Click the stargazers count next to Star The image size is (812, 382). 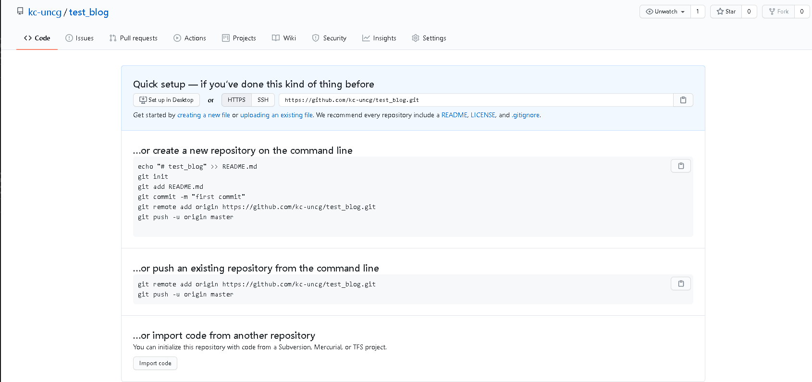(x=749, y=12)
